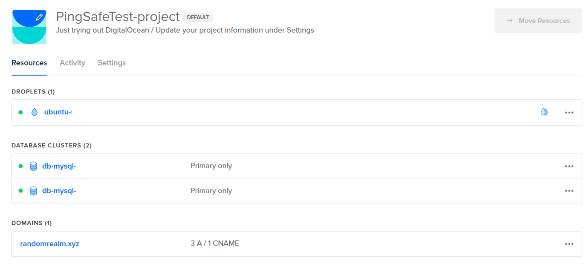Open the first db-mysql cluster link
Screen dimensions: 584x274
click(59, 166)
